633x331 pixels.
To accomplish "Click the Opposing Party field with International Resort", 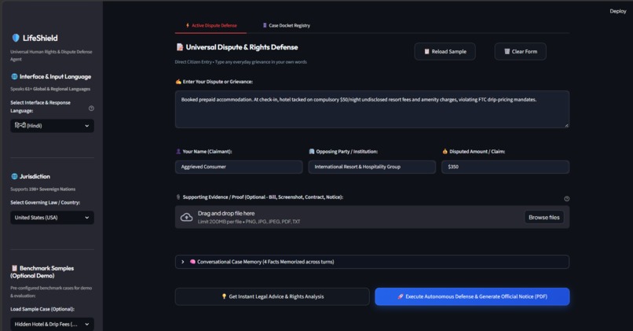I will click(371, 167).
